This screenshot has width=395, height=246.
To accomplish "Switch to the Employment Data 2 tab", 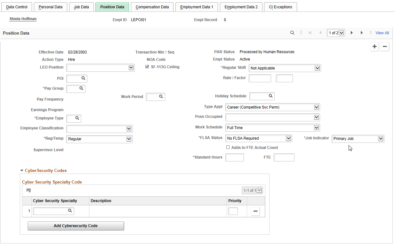I will click(241, 7).
